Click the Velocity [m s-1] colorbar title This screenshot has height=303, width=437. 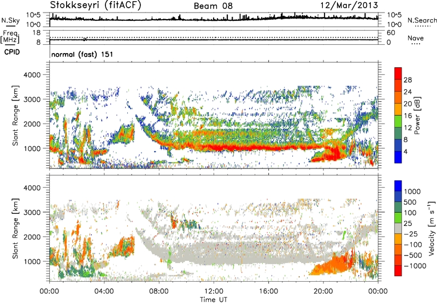pyautogui.click(x=432, y=228)
